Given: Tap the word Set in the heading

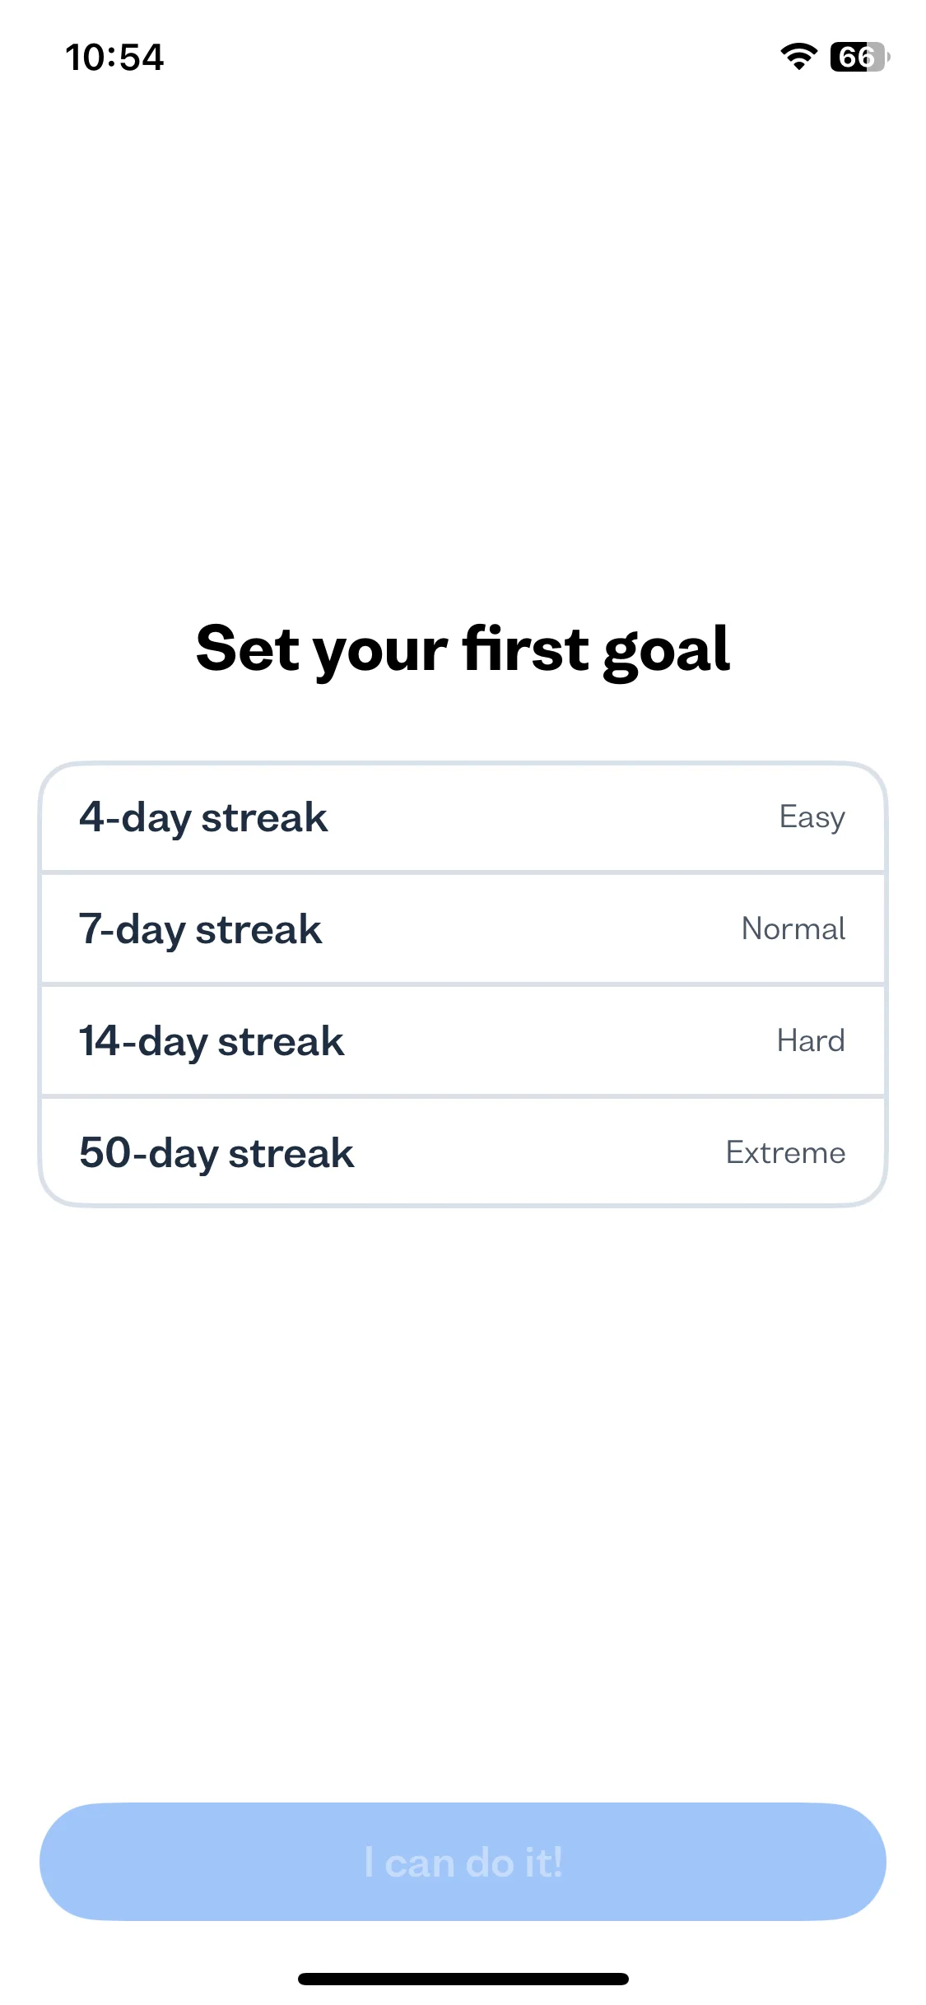Looking at the screenshot, I should point(247,649).
